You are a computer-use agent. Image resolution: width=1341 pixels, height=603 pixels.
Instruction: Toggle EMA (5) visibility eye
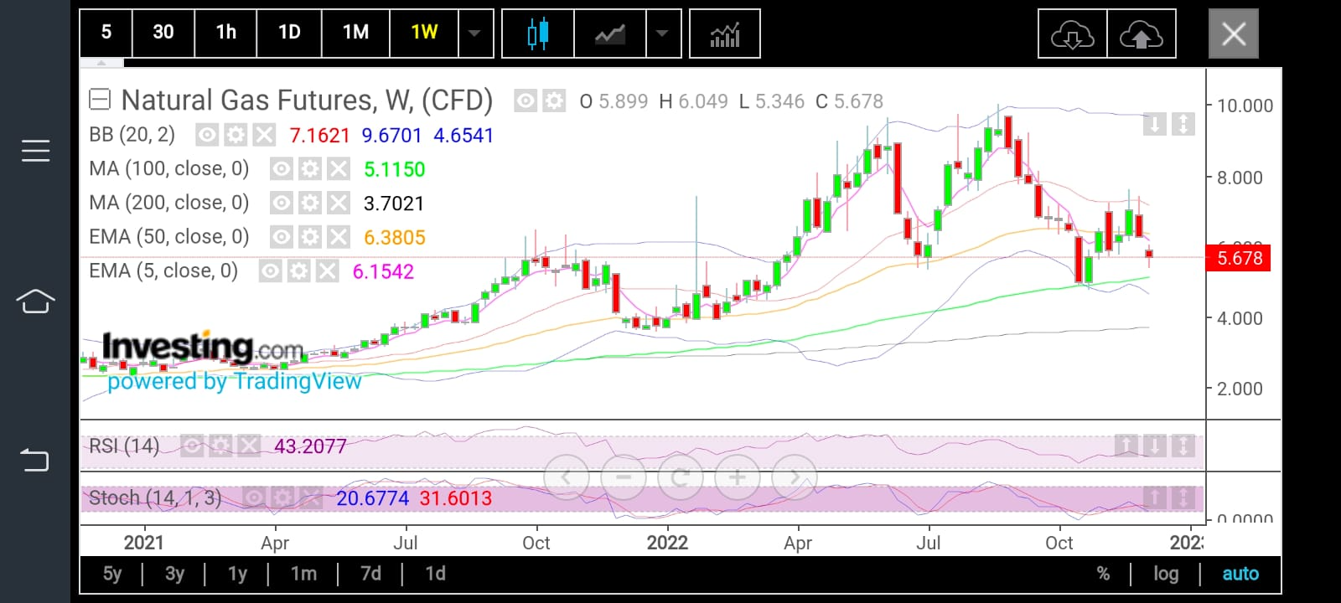271,271
